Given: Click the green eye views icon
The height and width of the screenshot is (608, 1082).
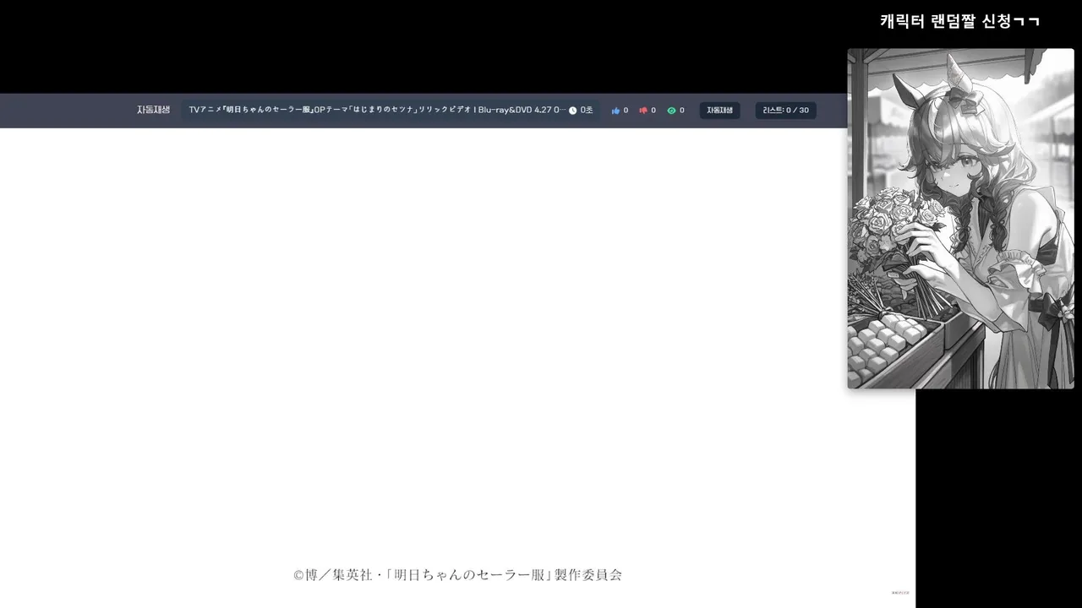Looking at the screenshot, I should pyautogui.click(x=671, y=111).
